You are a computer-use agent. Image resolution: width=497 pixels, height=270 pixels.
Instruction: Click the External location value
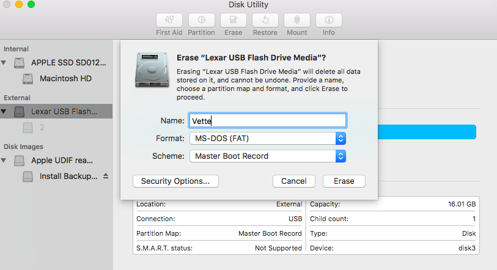[x=289, y=205]
